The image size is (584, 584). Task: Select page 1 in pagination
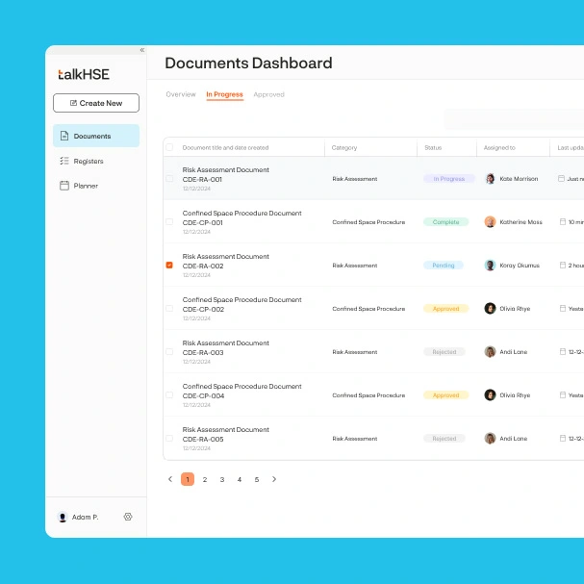click(188, 479)
